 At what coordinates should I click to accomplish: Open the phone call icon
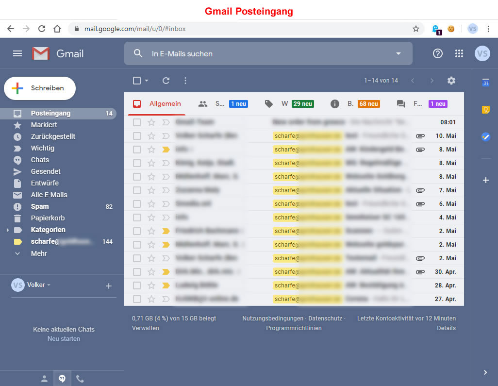[80, 379]
